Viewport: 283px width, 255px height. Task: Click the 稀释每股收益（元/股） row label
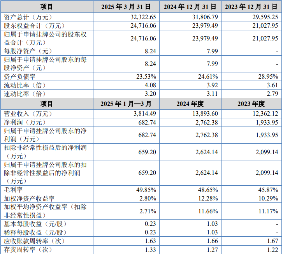coord(35,233)
